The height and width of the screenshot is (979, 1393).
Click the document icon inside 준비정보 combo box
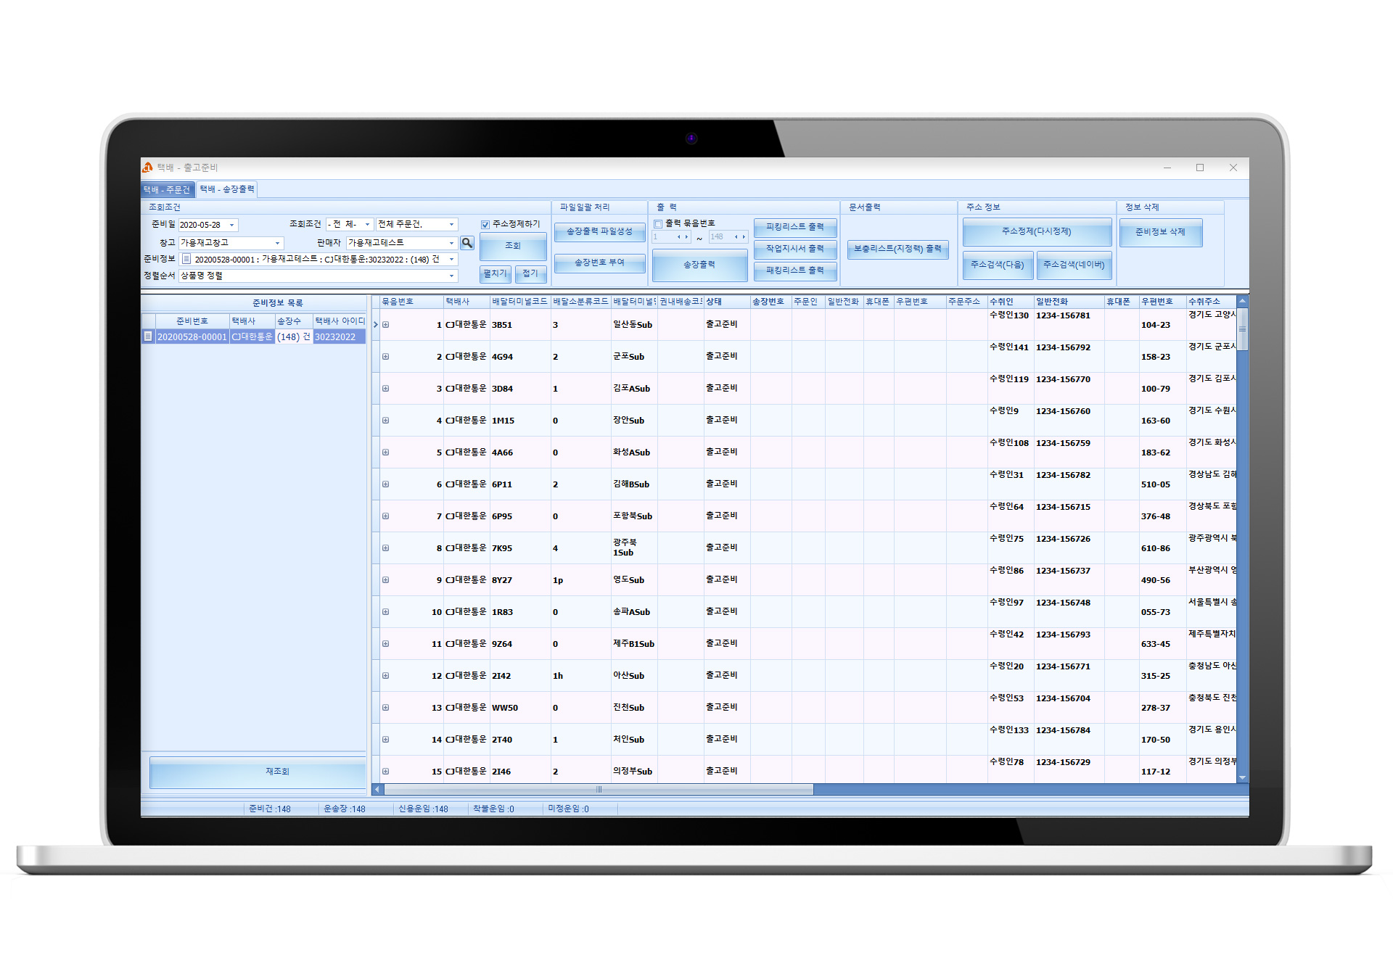[186, 259]
